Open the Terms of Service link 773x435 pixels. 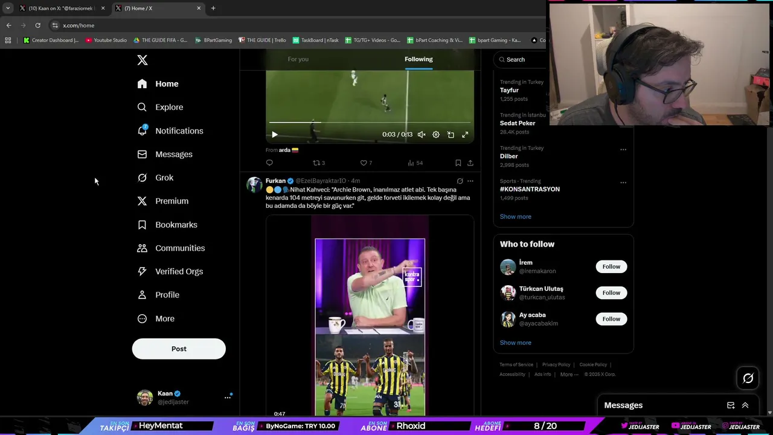[x=516, y=364]
